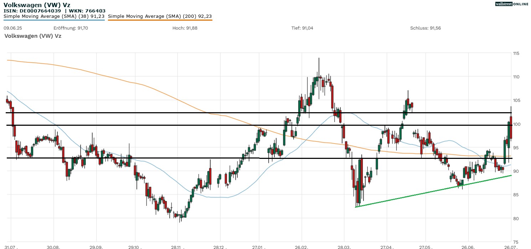Click the 26.06. date axis label
The height and width of the screenshot is (249, 531).
[468, 247]
